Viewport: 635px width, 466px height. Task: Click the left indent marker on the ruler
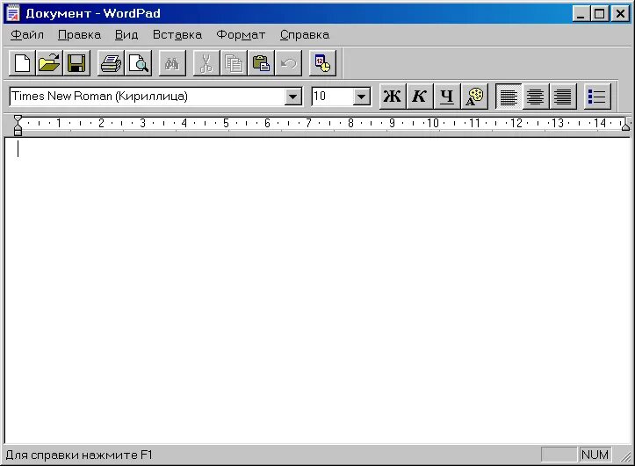point(18,125)
